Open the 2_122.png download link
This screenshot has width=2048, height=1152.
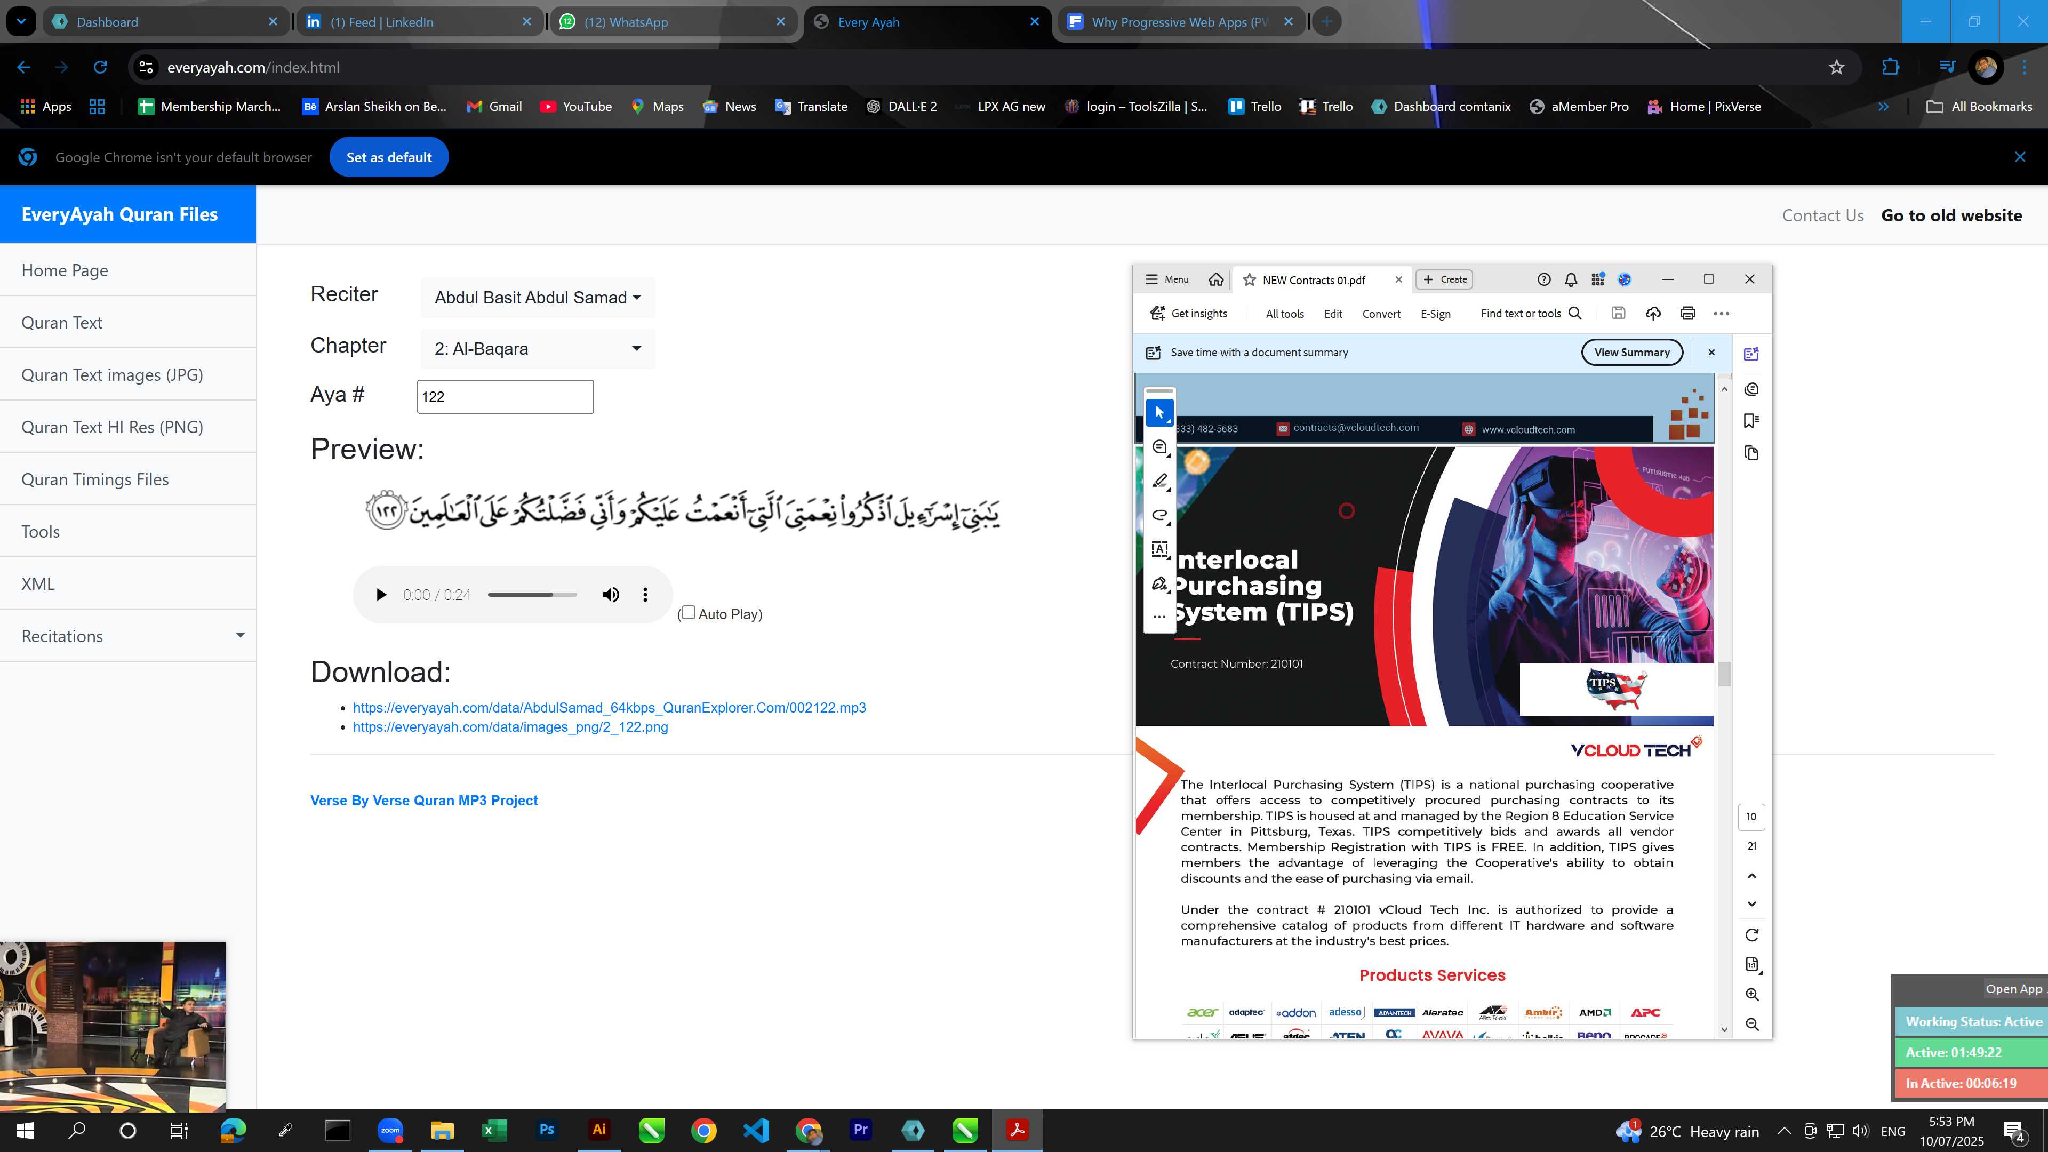[510, 726]
